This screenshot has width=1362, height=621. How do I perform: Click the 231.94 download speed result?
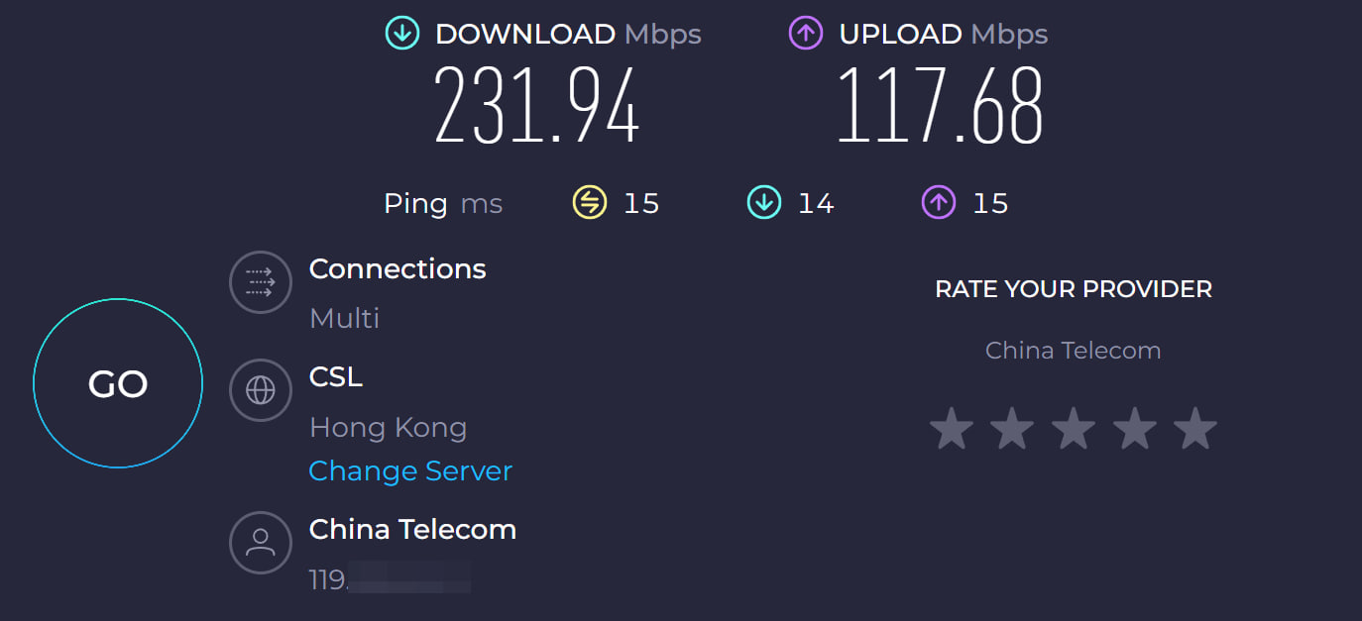536,106
